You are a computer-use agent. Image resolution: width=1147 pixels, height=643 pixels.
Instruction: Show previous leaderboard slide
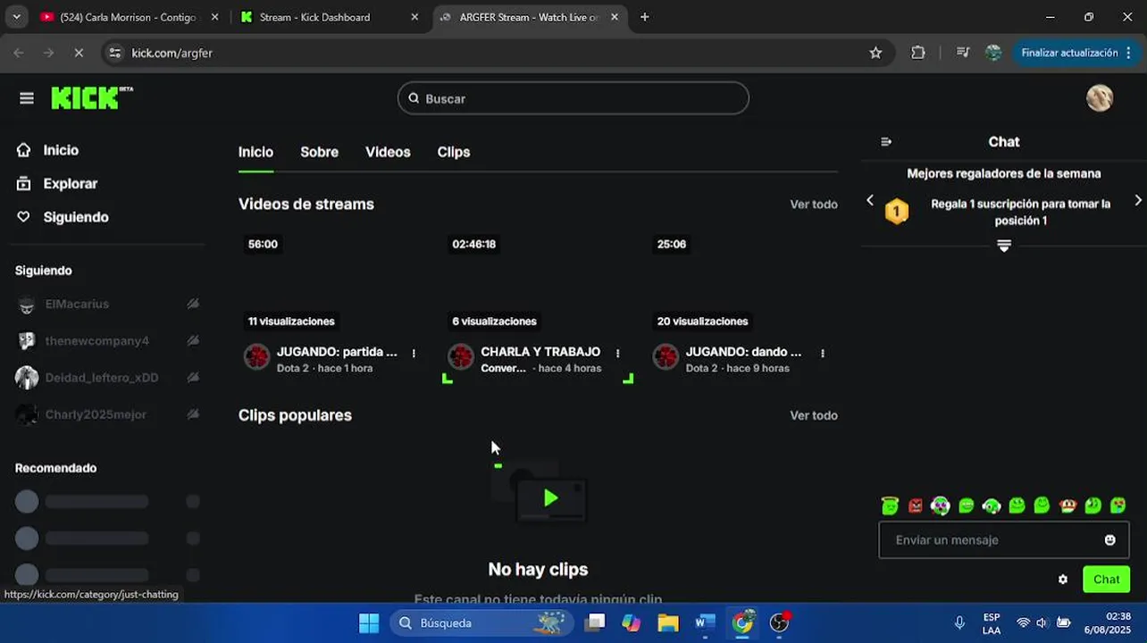[x=870, y=201]
